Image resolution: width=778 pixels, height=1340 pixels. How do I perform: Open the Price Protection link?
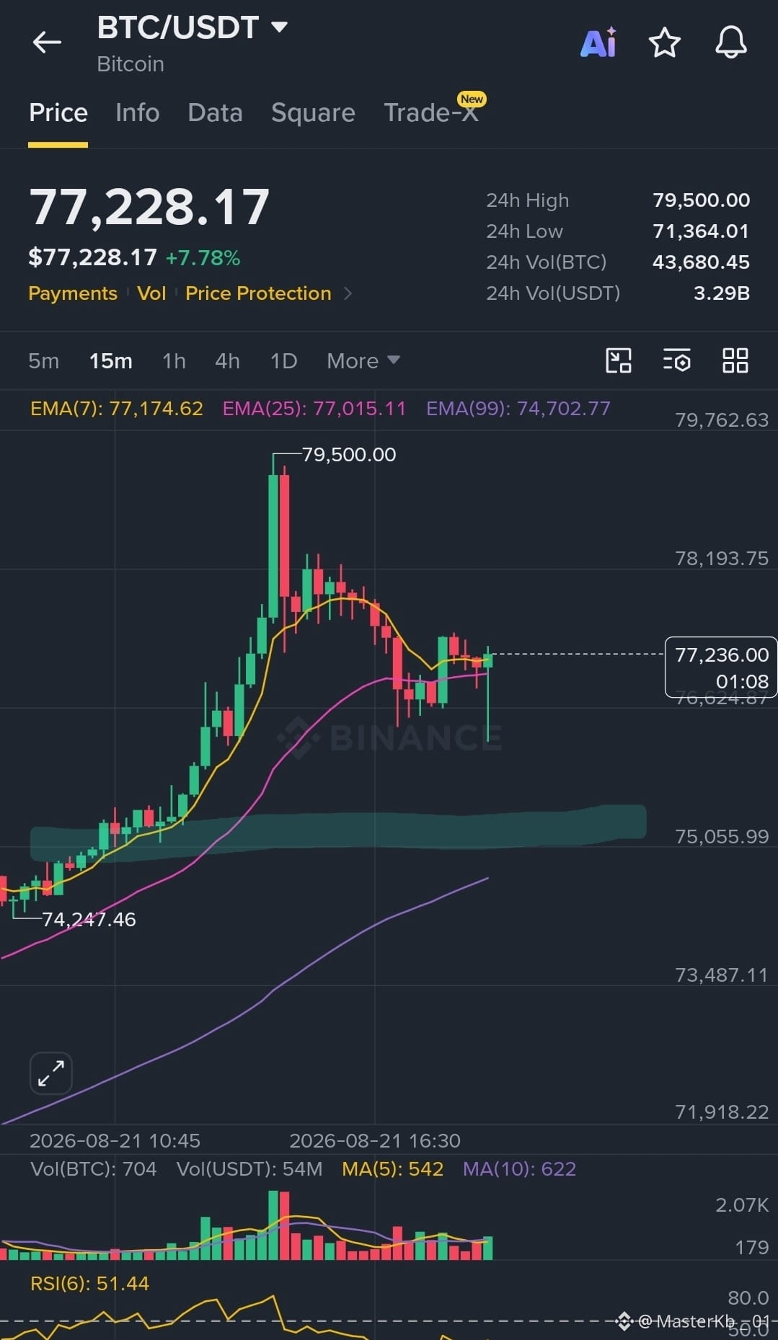(258, 293)
